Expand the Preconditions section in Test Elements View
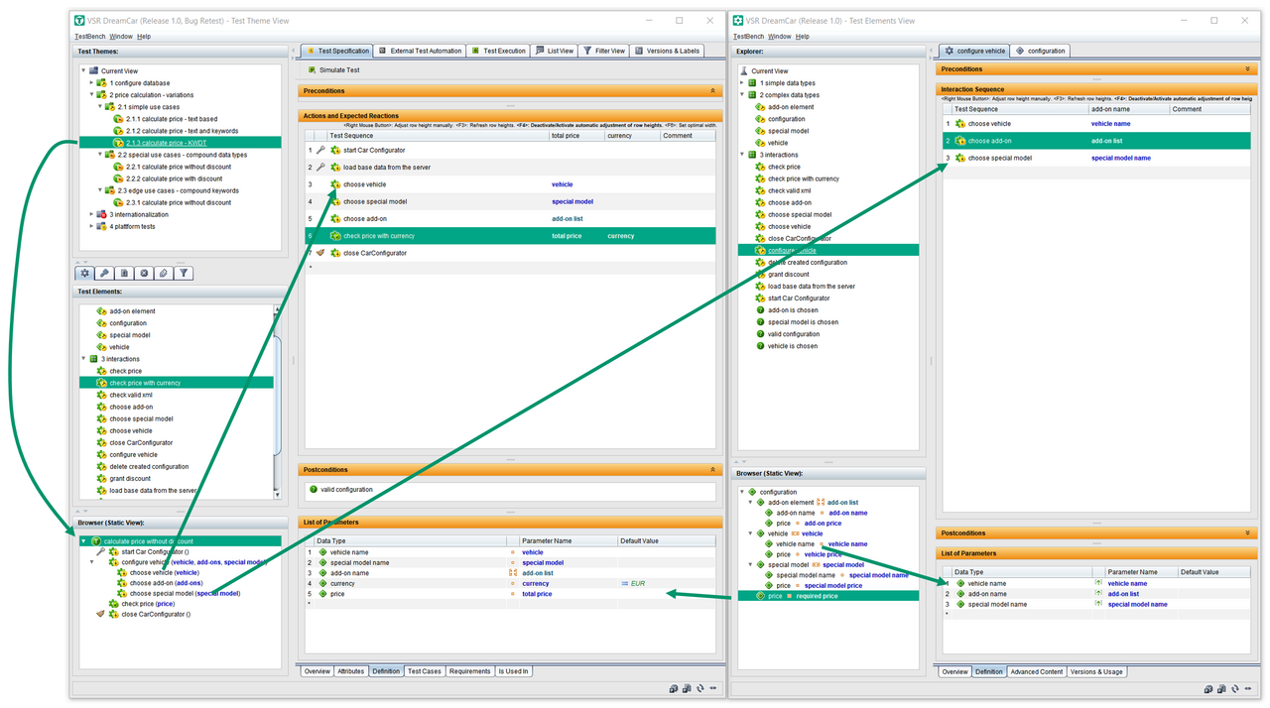Viewport: 1270px width, 708px height. (x=1248, y=69)
